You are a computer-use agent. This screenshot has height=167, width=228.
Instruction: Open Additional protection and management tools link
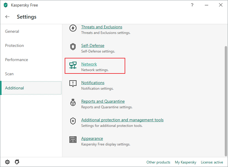(122, 120)
